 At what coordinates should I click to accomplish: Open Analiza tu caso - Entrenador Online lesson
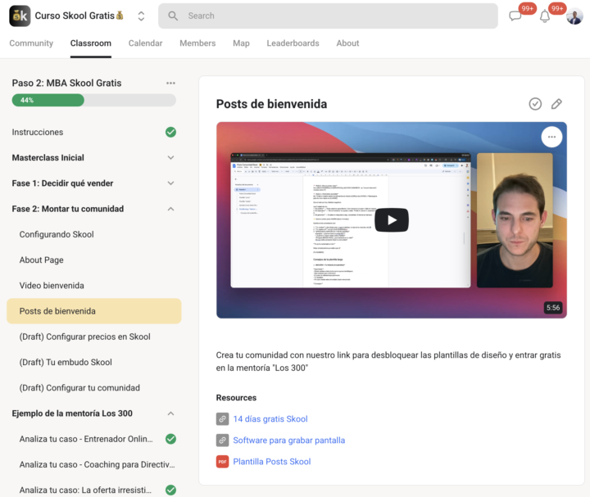pos(86,439)
